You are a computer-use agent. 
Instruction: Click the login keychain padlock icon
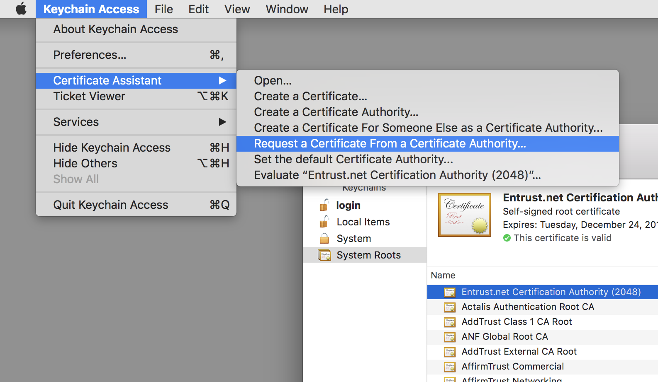pyautogui.click(x=324, y=205)
